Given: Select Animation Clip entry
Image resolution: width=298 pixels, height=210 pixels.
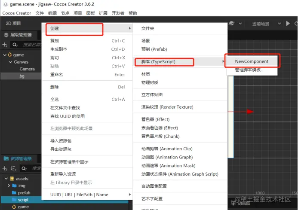Looking at the screenshot, I should pyautogui.click(x=180, y=149).
